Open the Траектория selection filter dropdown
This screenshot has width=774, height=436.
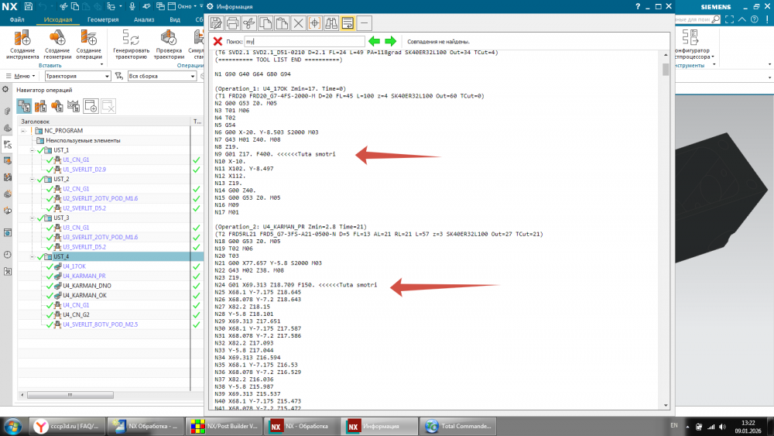(x=106, y=77)
